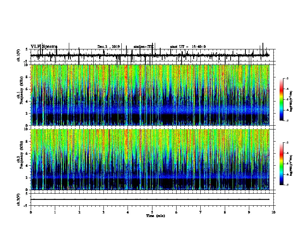The height and width of the screenshot is (238, 308).
Task: Click the 'start UT = 15:40: 0' label
Action: [188, 47]
